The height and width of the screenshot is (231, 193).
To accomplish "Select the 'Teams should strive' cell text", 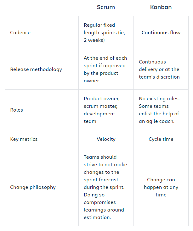I will pyautogui.click(x=105, y=187).
